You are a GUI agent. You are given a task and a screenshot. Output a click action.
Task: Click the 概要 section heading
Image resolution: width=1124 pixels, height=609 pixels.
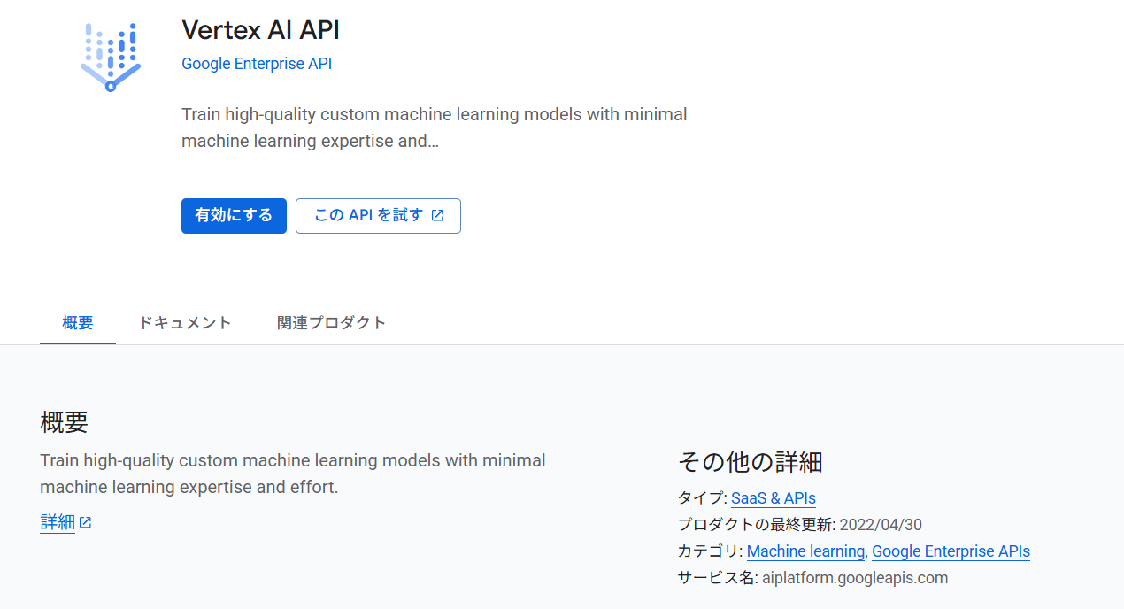65,422
